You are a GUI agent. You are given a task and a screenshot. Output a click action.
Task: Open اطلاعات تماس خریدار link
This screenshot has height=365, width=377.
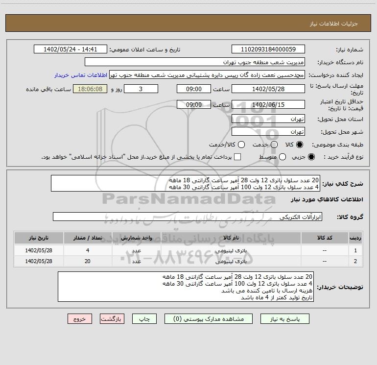tap(81, 75)
